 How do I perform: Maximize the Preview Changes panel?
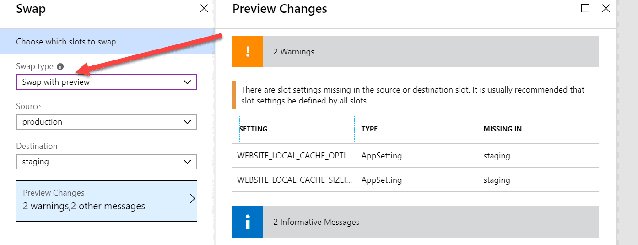[x=585, y=8]
